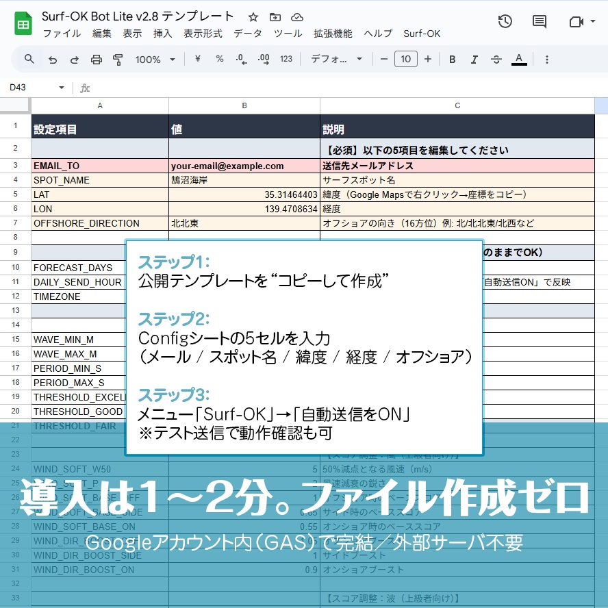Open search from the magnifier icon
Screen dimensions: 608x608
(x=27, y=60)
